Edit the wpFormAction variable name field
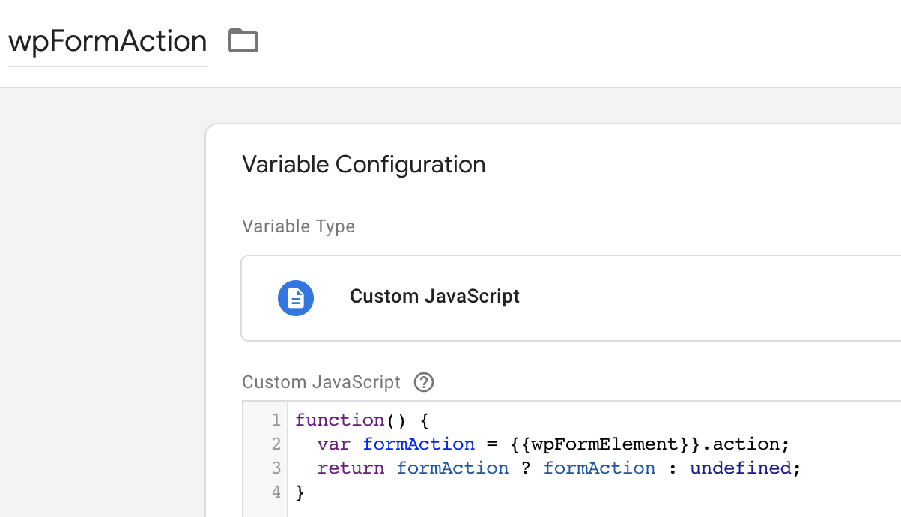The height and width of the screenshot is (517, 901). [108, 41]
